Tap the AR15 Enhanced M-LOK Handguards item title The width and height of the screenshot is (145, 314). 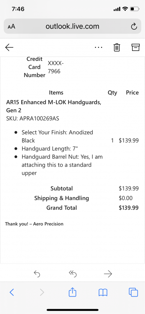tap(54, 106)
